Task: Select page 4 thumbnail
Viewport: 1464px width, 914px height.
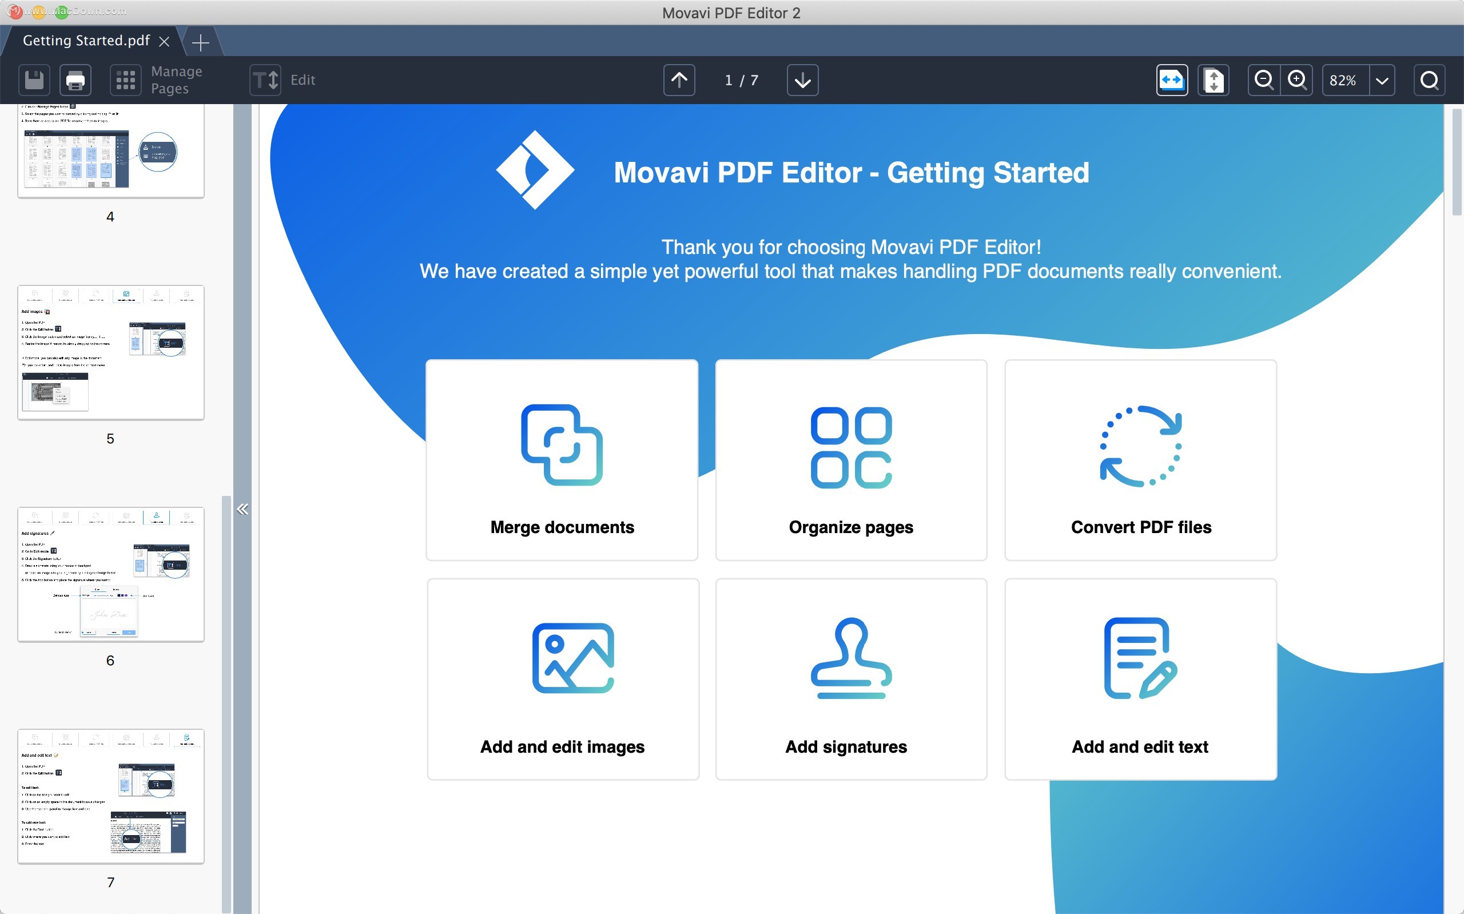Action: point(111,151)
